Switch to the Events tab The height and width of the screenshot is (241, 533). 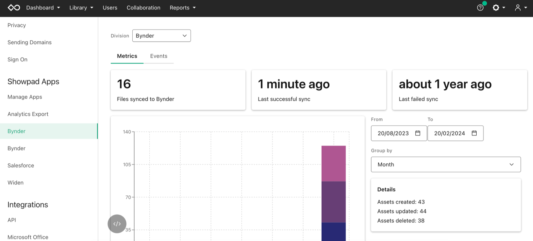tap(159, 56)
